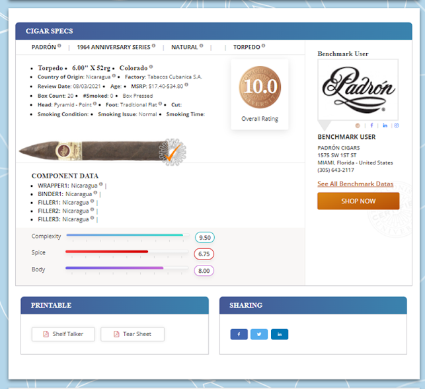Click info icon after Colorado

tap(151, 67)
